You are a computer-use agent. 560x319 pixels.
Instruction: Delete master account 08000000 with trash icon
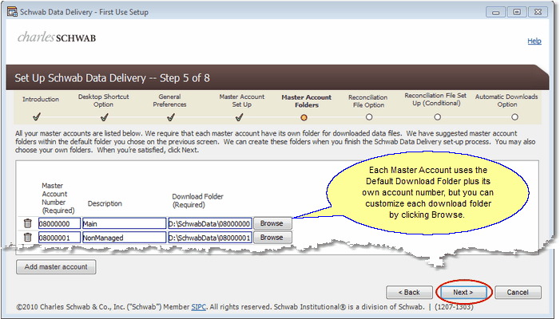tap(27, 223)
